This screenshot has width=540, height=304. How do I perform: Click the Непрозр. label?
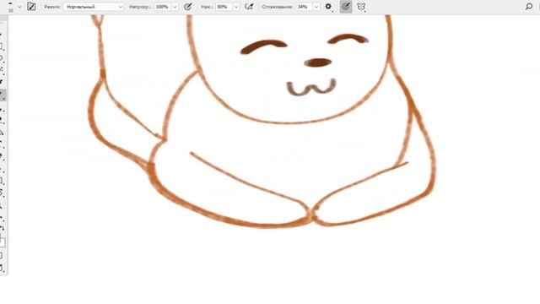[x=140, y=7]
